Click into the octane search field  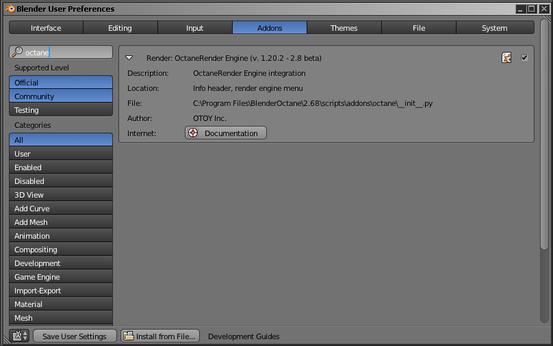tap(61, 52)
